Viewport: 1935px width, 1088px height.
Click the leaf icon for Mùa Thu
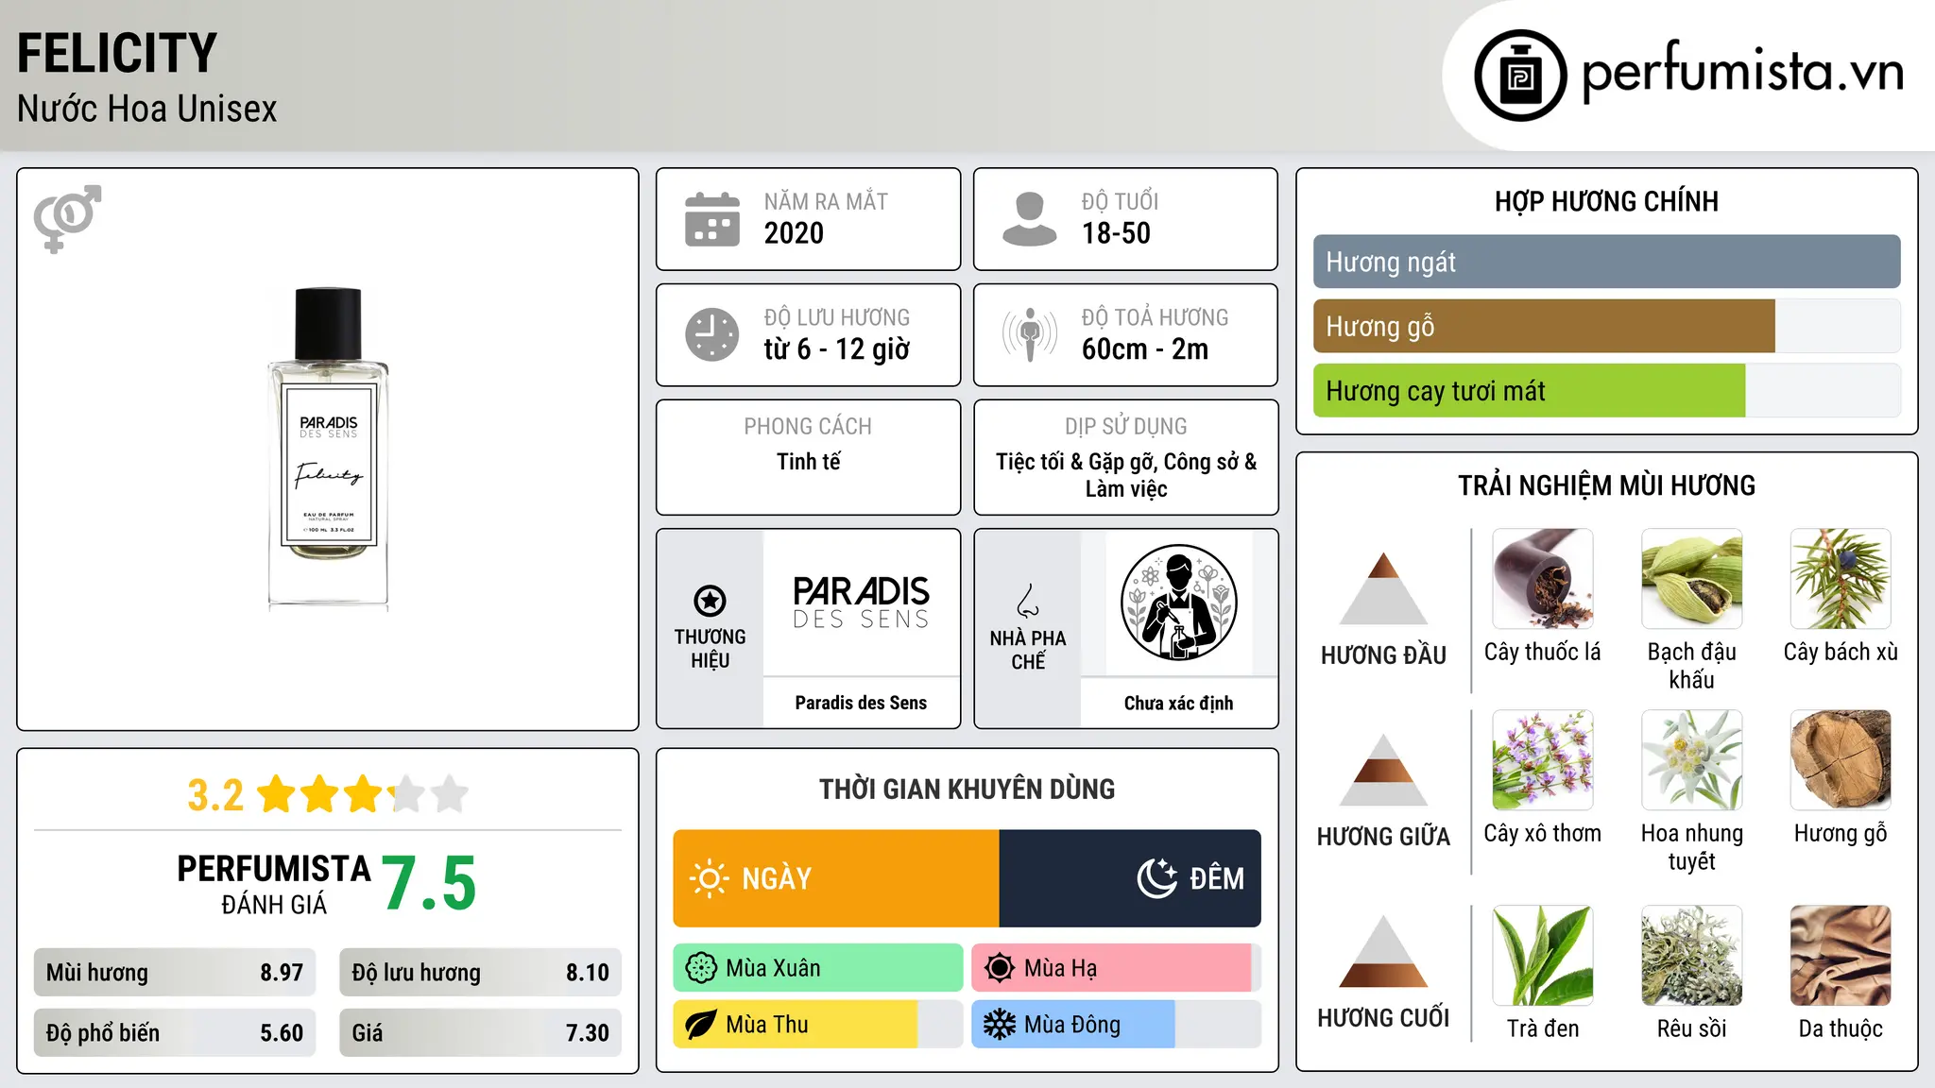click(x=701, y=1025)
